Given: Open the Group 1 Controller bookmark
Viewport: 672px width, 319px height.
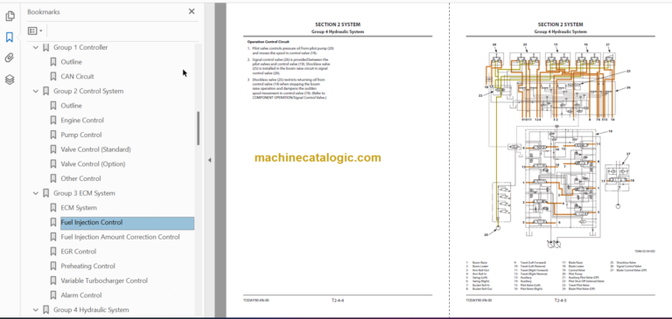Looking at the screenshot, I should pyautogui.click(x=80, y=47).
